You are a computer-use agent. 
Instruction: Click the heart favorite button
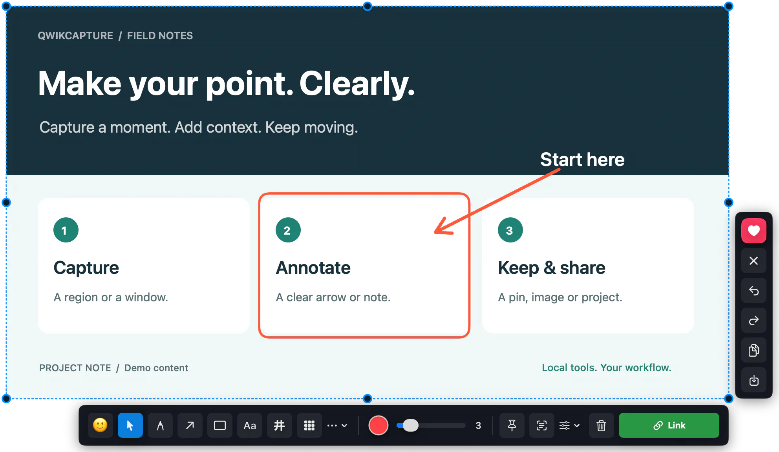[753, 231]
